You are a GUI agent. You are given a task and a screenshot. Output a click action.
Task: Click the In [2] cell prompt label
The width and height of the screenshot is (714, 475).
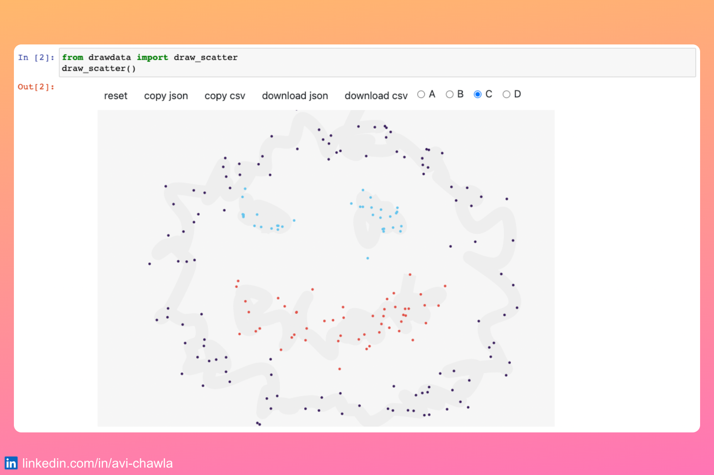coord(36,57)
